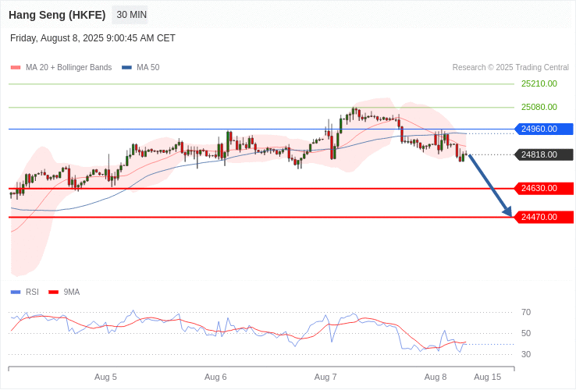Click the RSI 30 level label
The image size is (576, 390).
(526, 355)
